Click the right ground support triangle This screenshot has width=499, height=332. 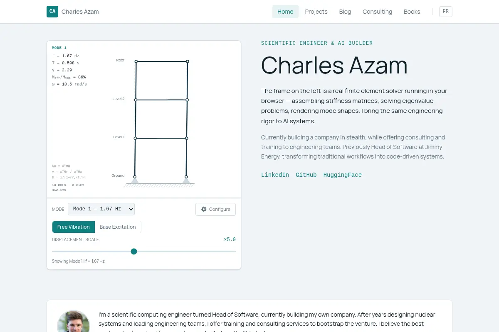tap(186, 181)
